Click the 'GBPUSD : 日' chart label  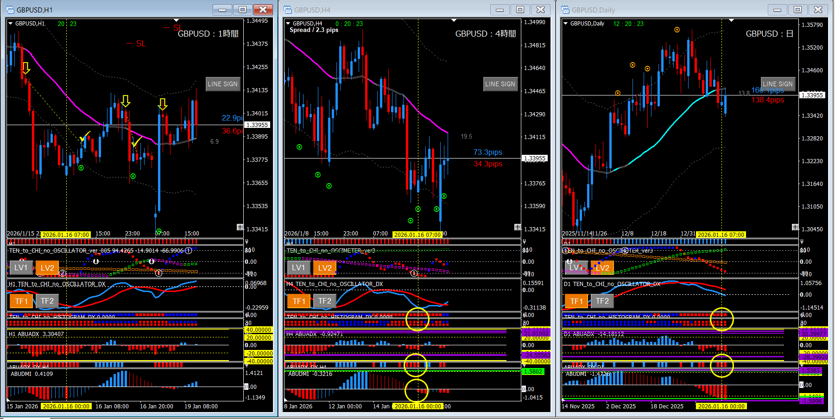click(770, 34)
